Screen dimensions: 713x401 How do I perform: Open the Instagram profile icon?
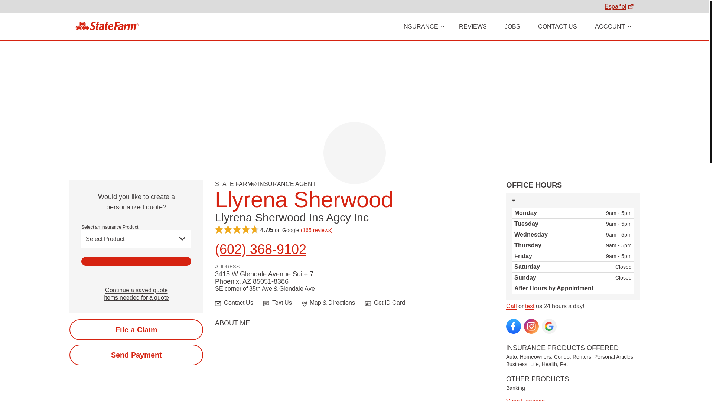pos(531,326)
